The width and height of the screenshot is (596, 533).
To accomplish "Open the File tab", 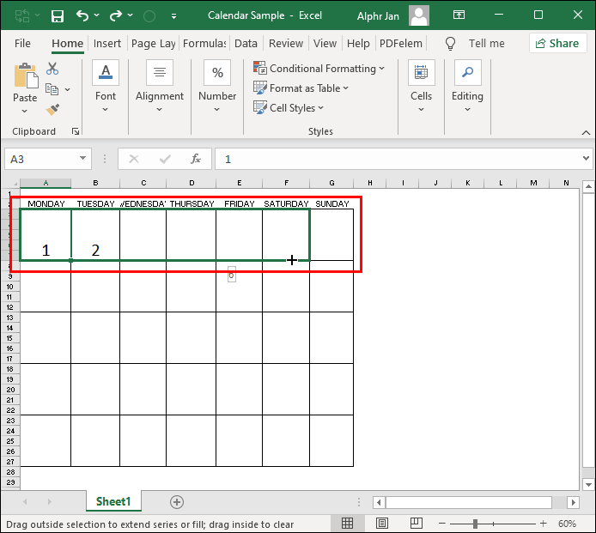I will click(x=22, y=43).
